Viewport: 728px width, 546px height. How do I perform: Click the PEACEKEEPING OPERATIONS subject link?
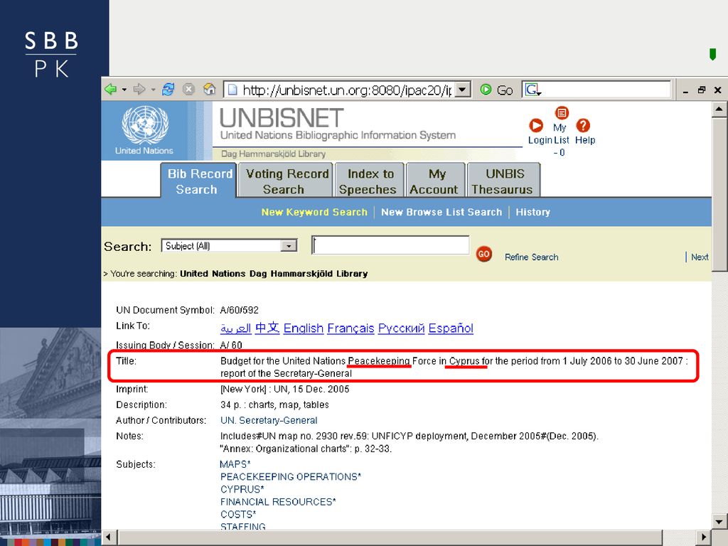291,477
